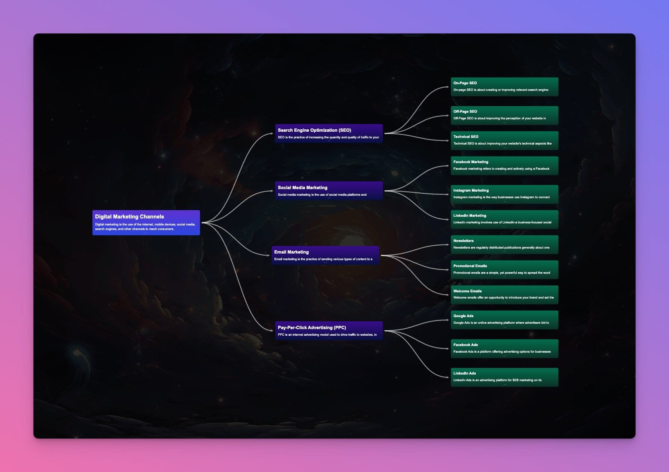Image resolution: width=669 pixels, height=472 pixels.
Task: Select the Search Engine Optimization (SEO) node
Action: click(x=329, y=133)
